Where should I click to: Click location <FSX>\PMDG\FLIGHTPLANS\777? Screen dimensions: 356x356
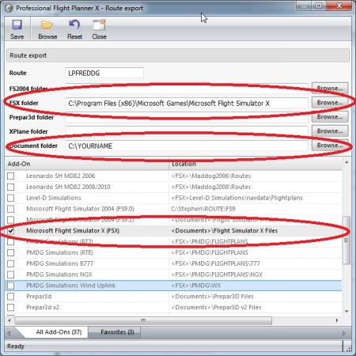[215, 263]
